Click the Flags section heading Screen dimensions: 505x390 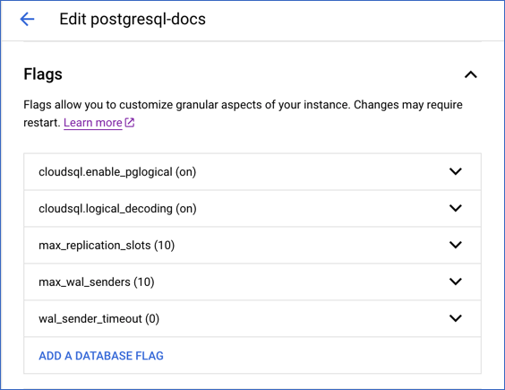click(x=43, y=74)
